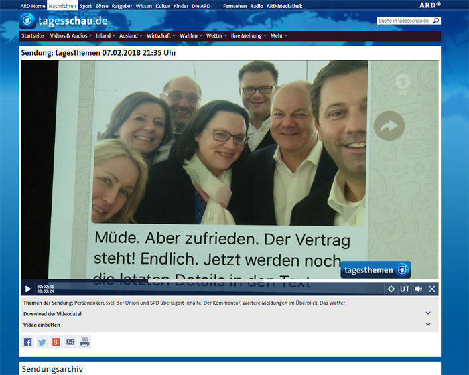Mute the video with speaker icon
Viewport: 469px width, 375px height.
pyautogui.click(x=419, y=289)
